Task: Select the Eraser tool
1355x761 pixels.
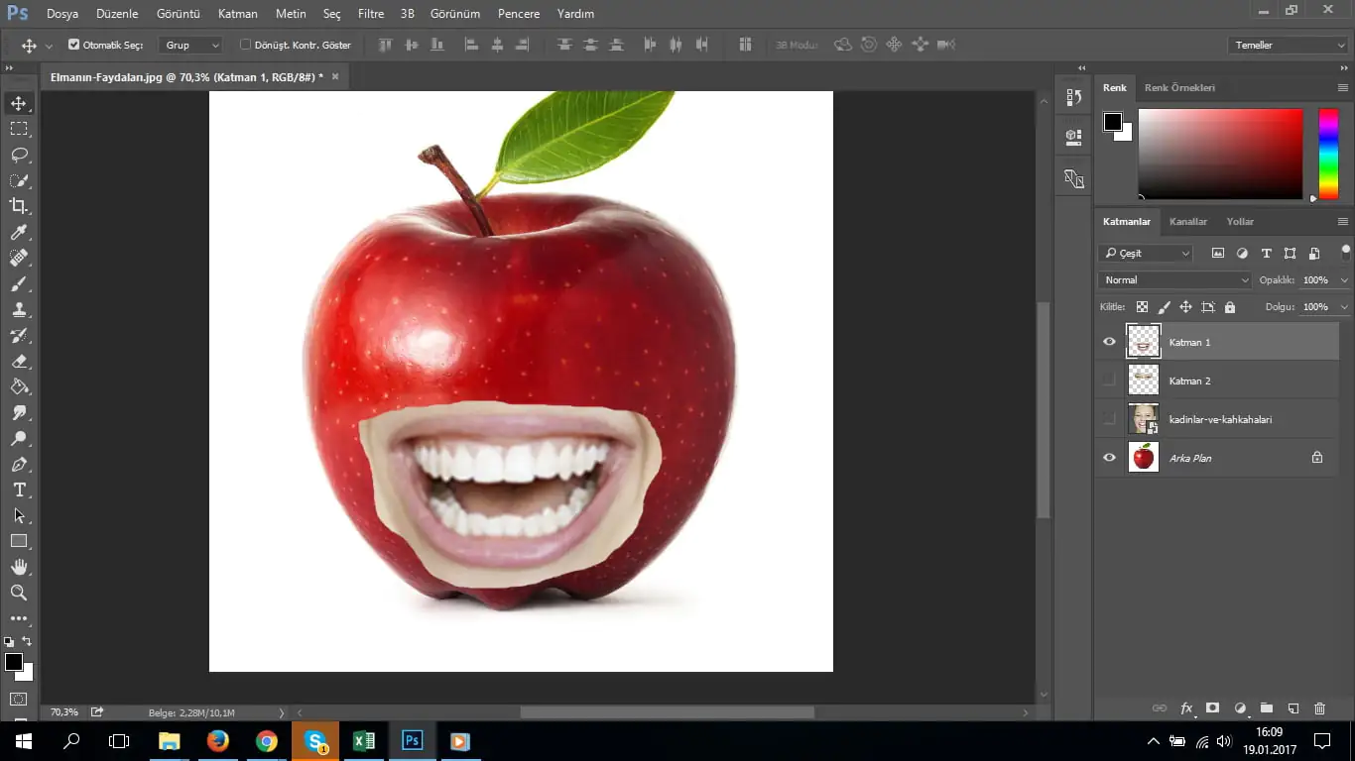Action: (x=19, y=361)
